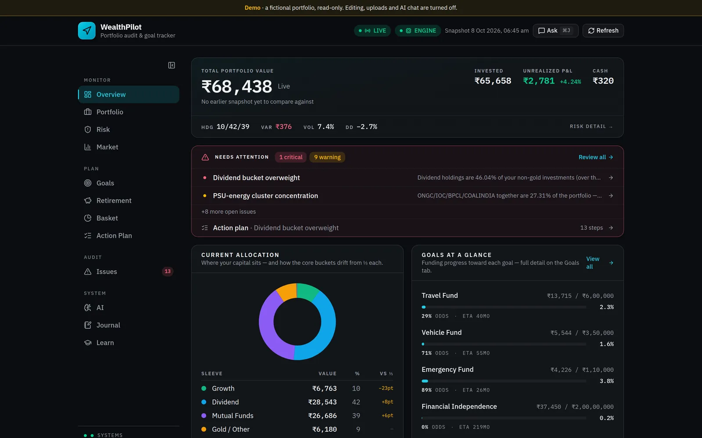Click the Dividend blue color dot
The image size is (702, 438).
coord(204,402)
